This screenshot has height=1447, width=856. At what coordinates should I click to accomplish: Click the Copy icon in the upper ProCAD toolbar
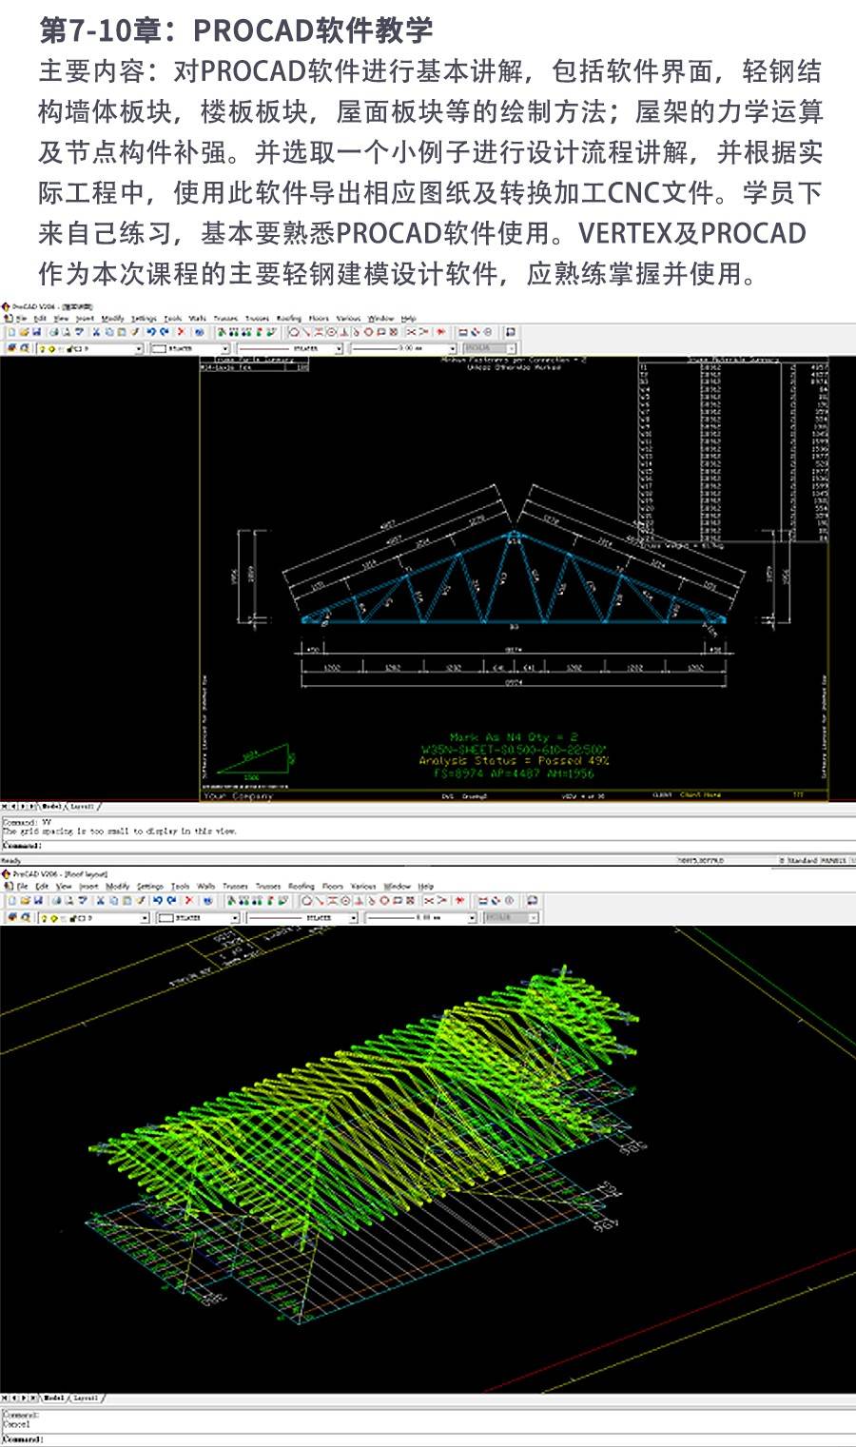tap(108, 332)
